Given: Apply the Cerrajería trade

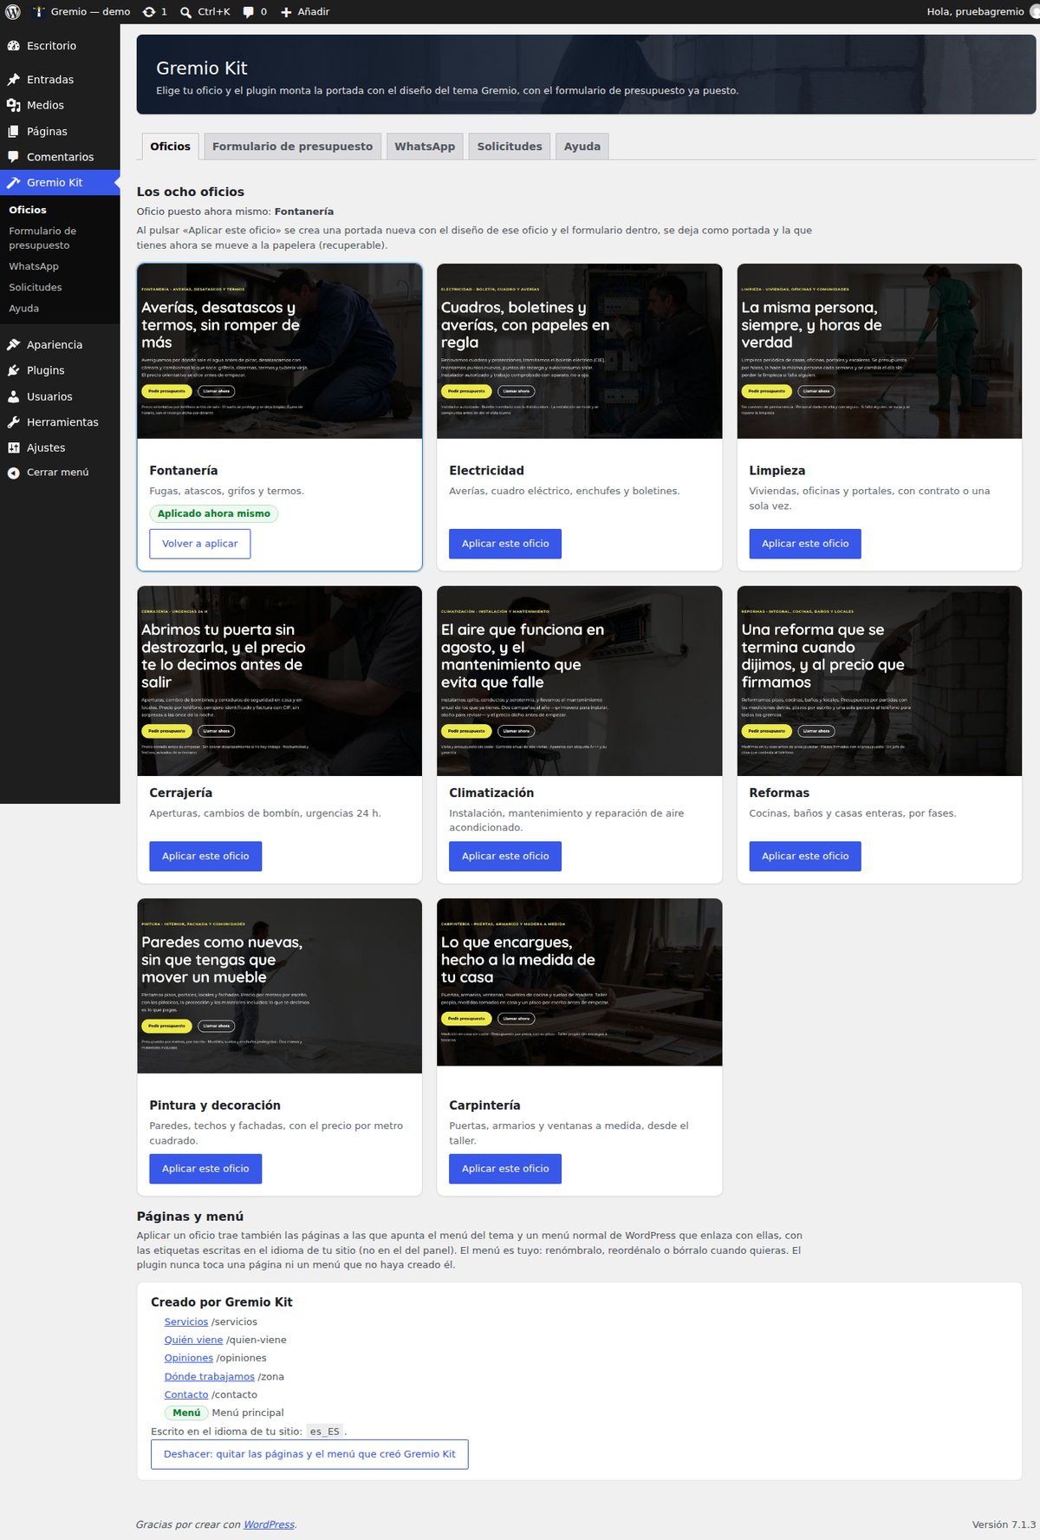Looking at the screenshot, I should 205,856.
